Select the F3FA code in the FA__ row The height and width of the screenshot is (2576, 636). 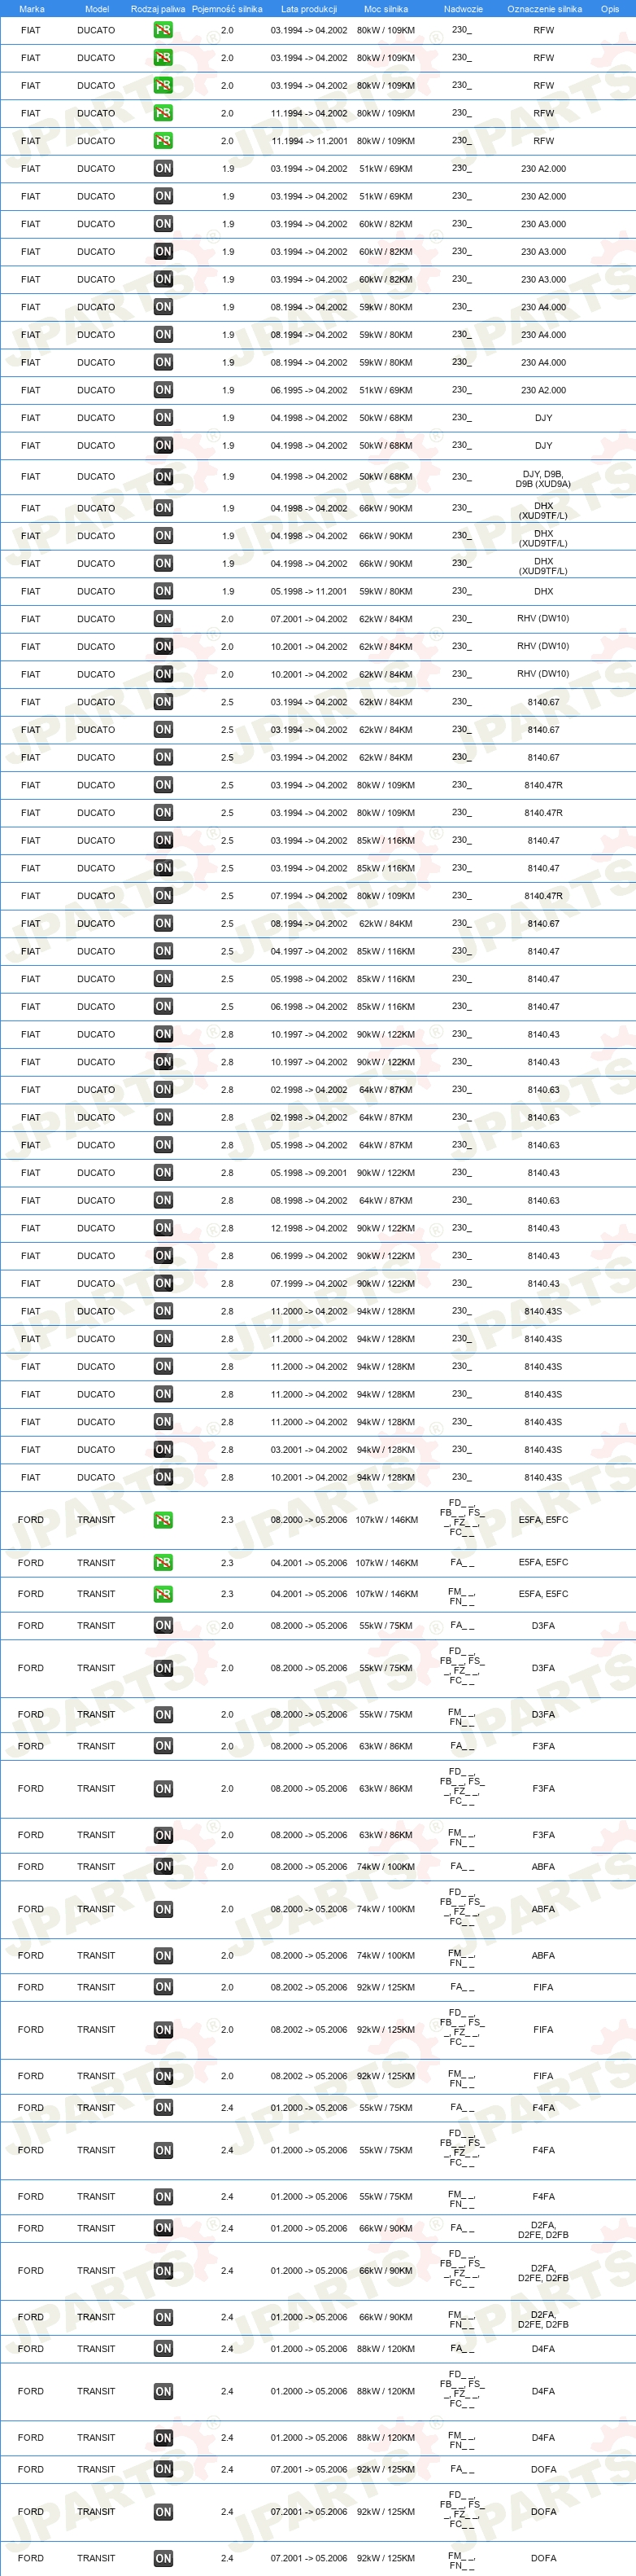[x=543, y=1746]
